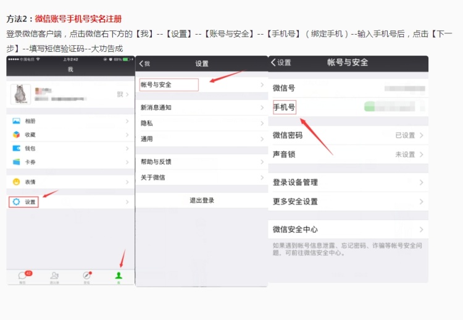Tap the 收藏 (Favorites) cube icon
463x320 pixels.
[x=17, y=135]
